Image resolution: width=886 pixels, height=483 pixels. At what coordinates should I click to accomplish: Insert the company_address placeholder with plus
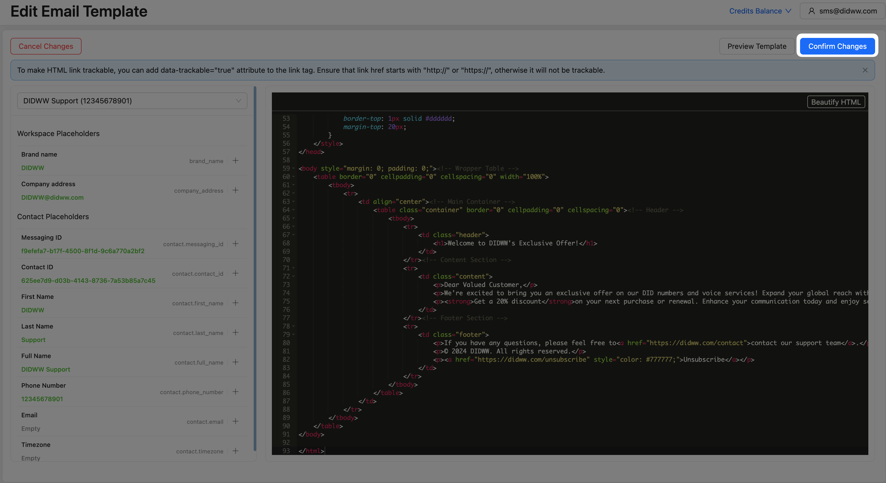coord(235,190)
